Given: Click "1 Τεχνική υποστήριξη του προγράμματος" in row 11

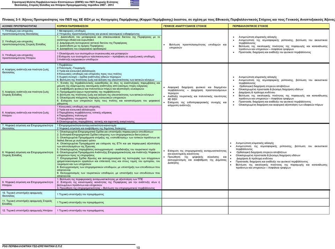Looking at the screenshot, I should (80, 202).
